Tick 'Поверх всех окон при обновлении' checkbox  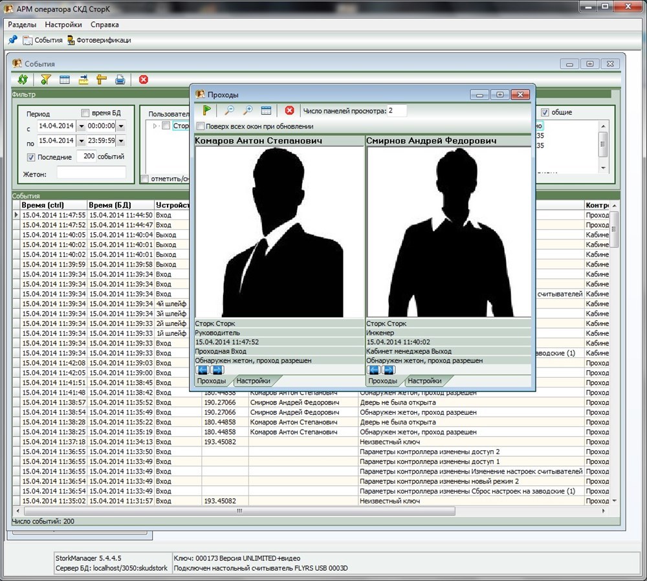pos(201,126)
